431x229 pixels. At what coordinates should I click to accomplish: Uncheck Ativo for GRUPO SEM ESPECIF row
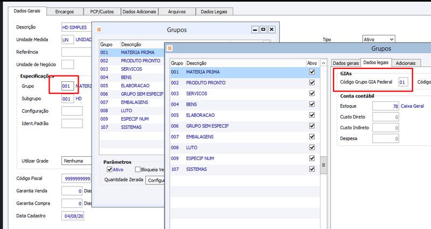click(312, 126)
